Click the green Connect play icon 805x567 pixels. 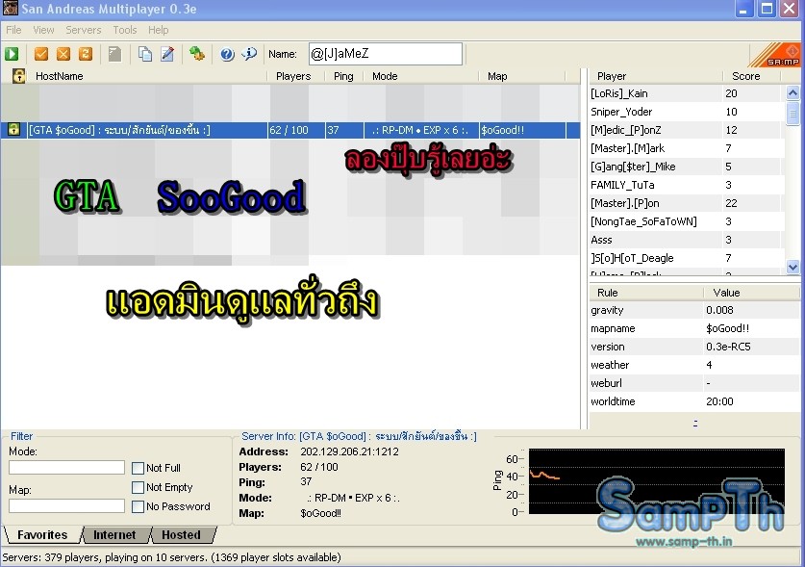tap(12, 54)
